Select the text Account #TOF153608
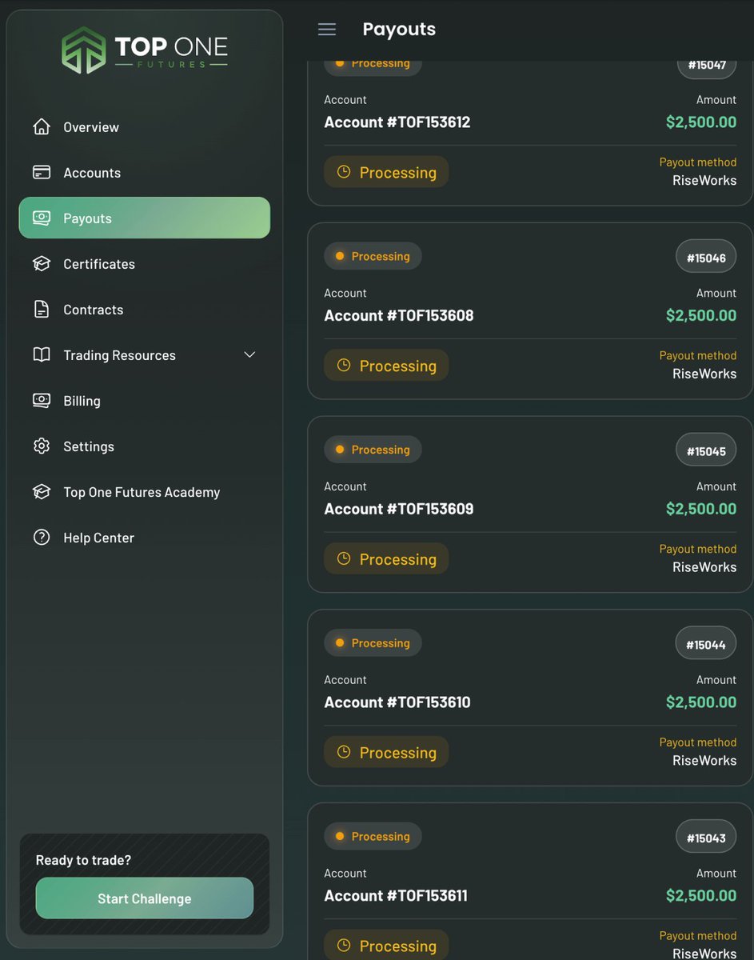The image size is (754, 960). (x=399, y=315)
